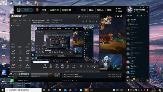The image size is (163, 92).
Task: Click the friends list view options icon
Action: [x=144, y=16]
